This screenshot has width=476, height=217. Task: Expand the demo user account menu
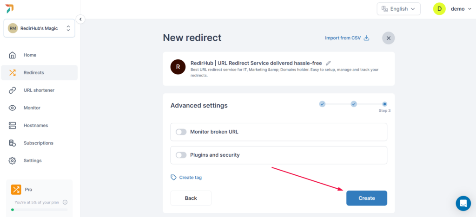click(452, 9)
